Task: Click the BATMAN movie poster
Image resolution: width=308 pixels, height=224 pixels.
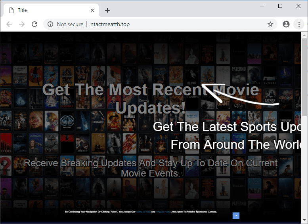Action: 270,99
